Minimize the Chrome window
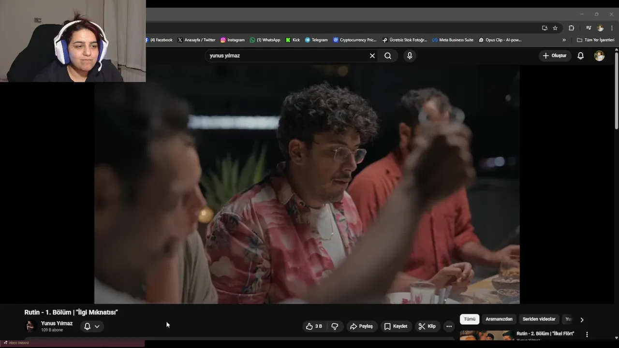 click(582, 14)
